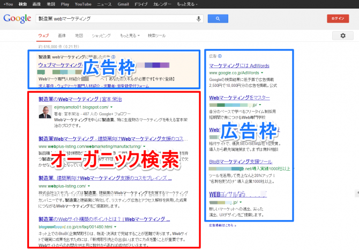Viewport: 359px width, 250px height.
Task: Open ad BtoBマーケティング支援ツール
Action: (241, 161)
